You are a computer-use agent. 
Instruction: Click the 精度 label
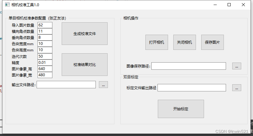[16, 63]
